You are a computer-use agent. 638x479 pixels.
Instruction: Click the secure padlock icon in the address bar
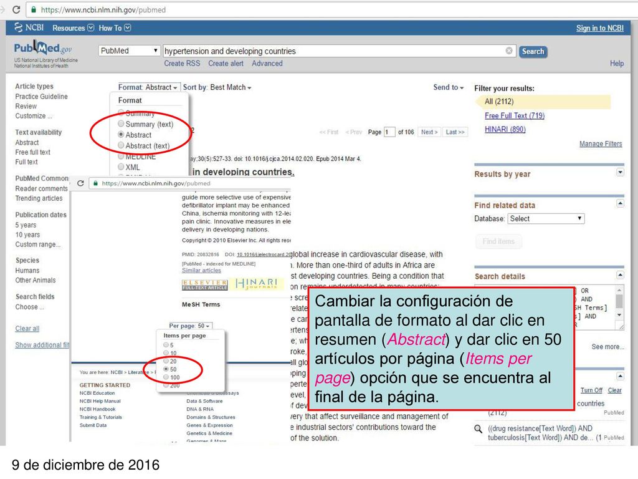[34, 9]
